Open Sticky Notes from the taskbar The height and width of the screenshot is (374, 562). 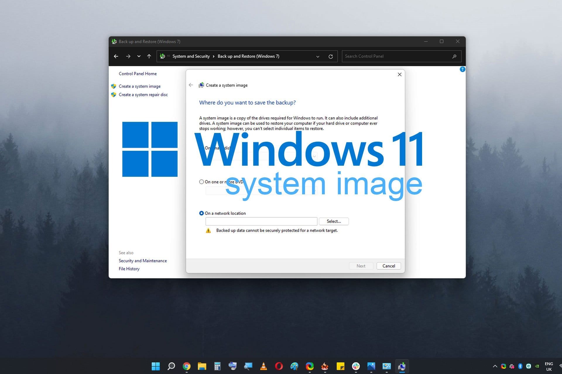340,366
